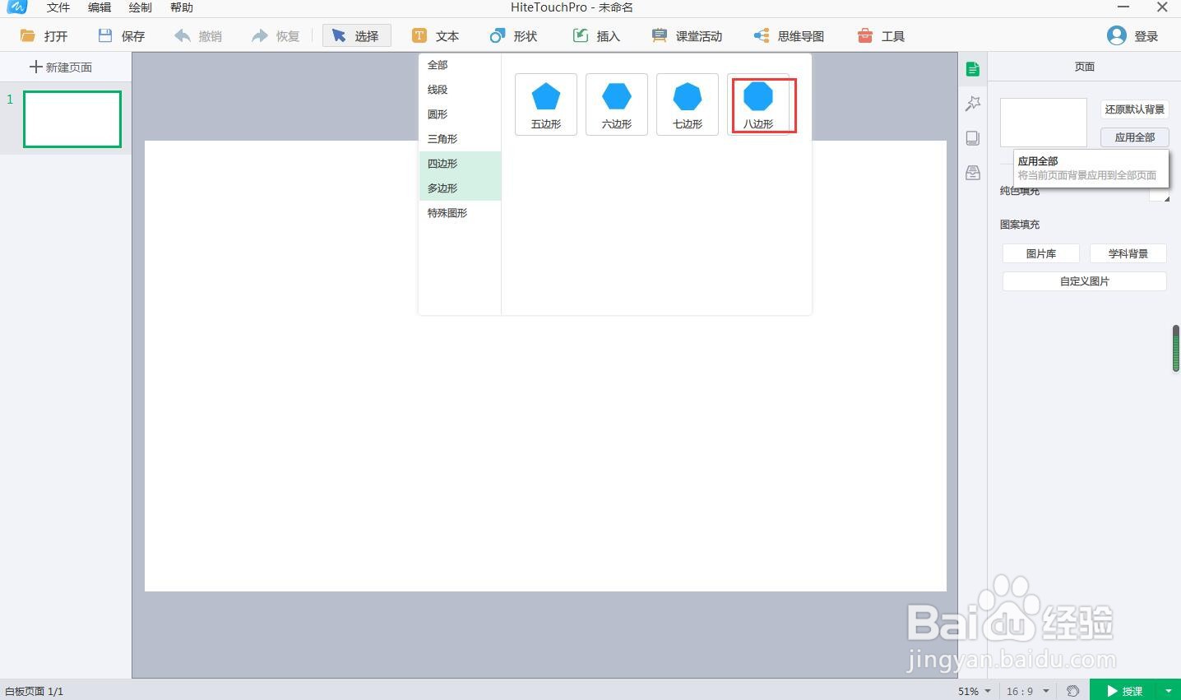This screenshot has height=700, width=1181.
Task: Open the 51% zoom dropdown
Action: click(975, 691)
